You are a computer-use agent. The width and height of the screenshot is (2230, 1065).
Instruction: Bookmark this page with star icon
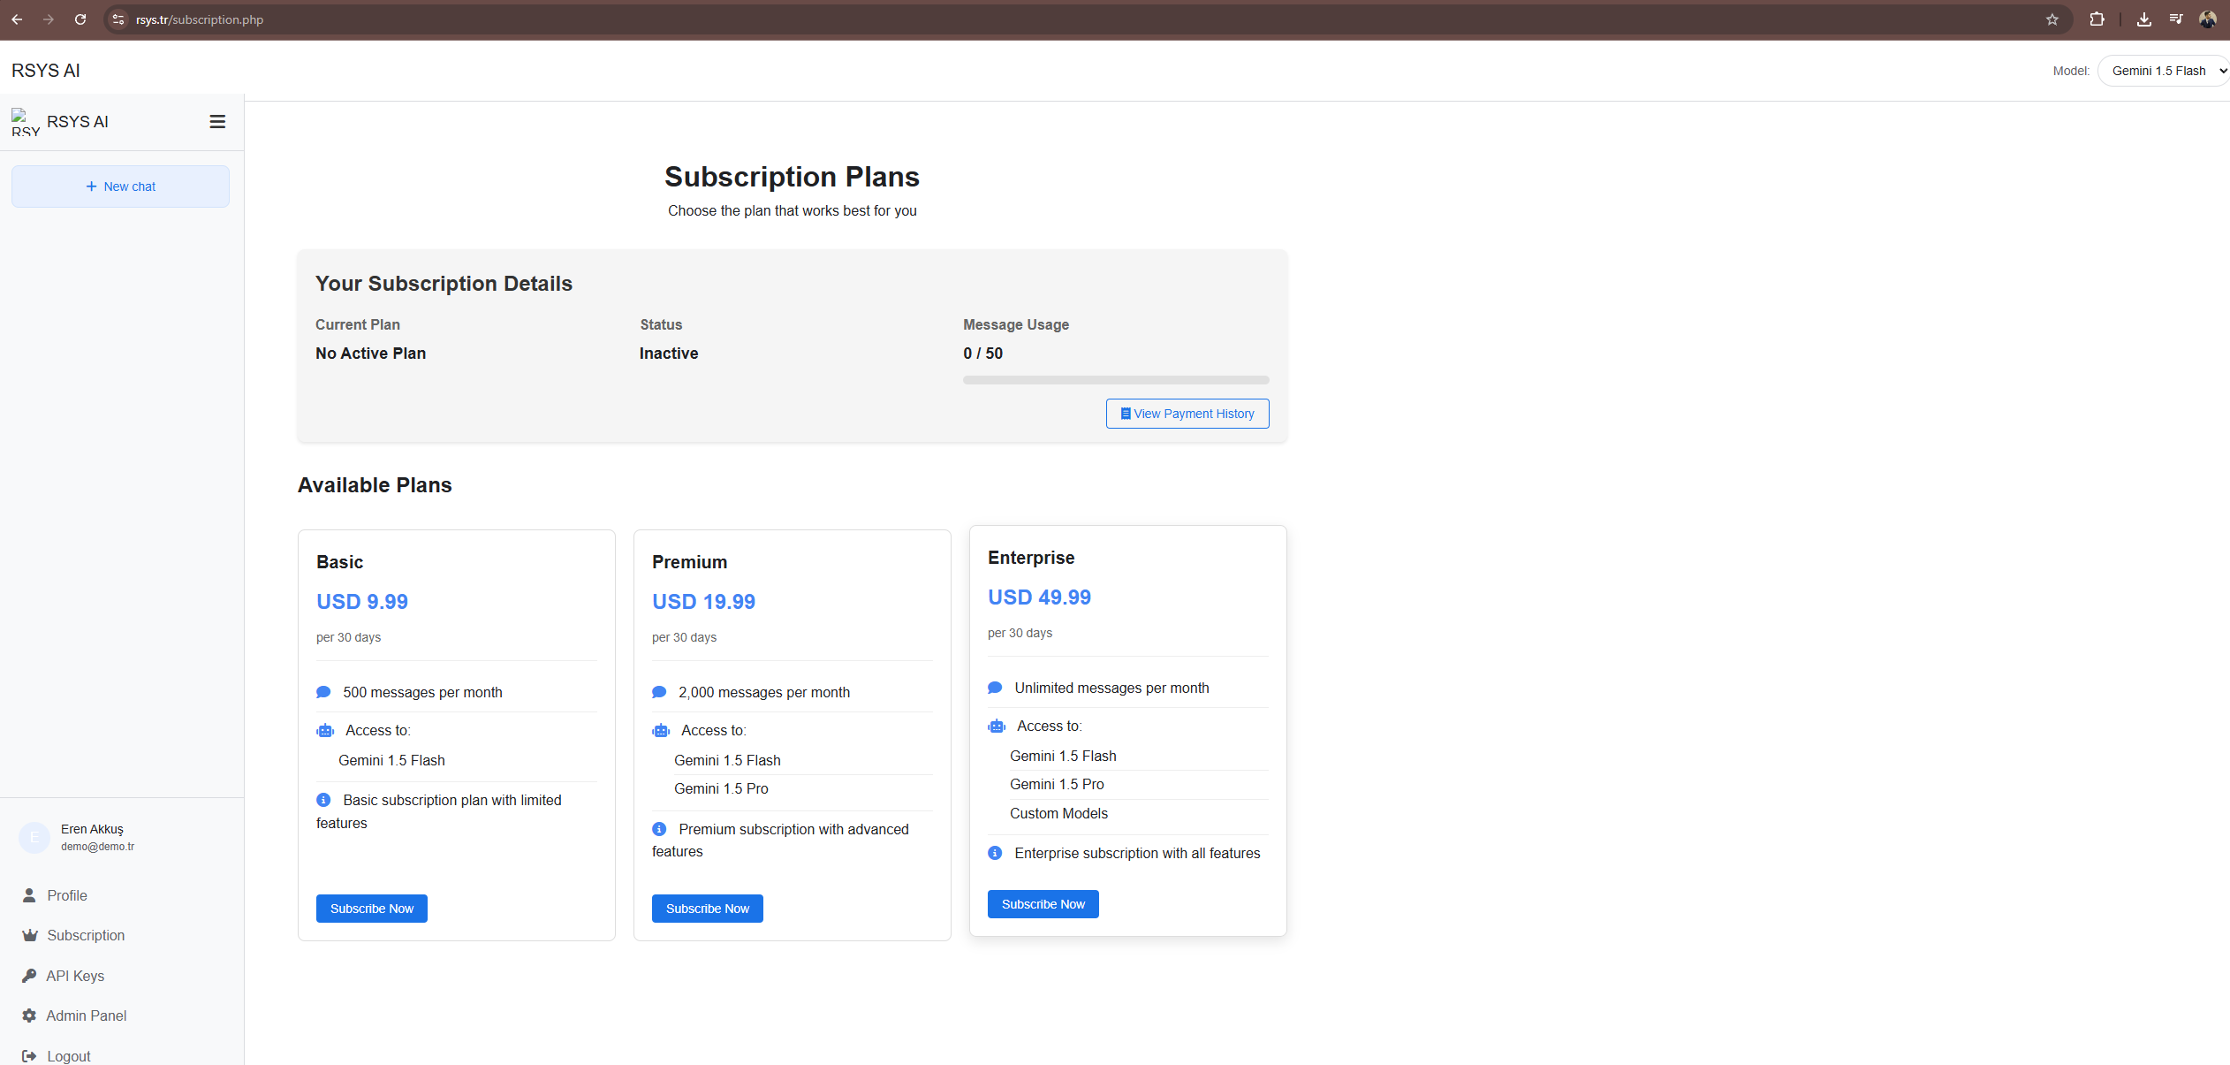tap(2052, 19)
